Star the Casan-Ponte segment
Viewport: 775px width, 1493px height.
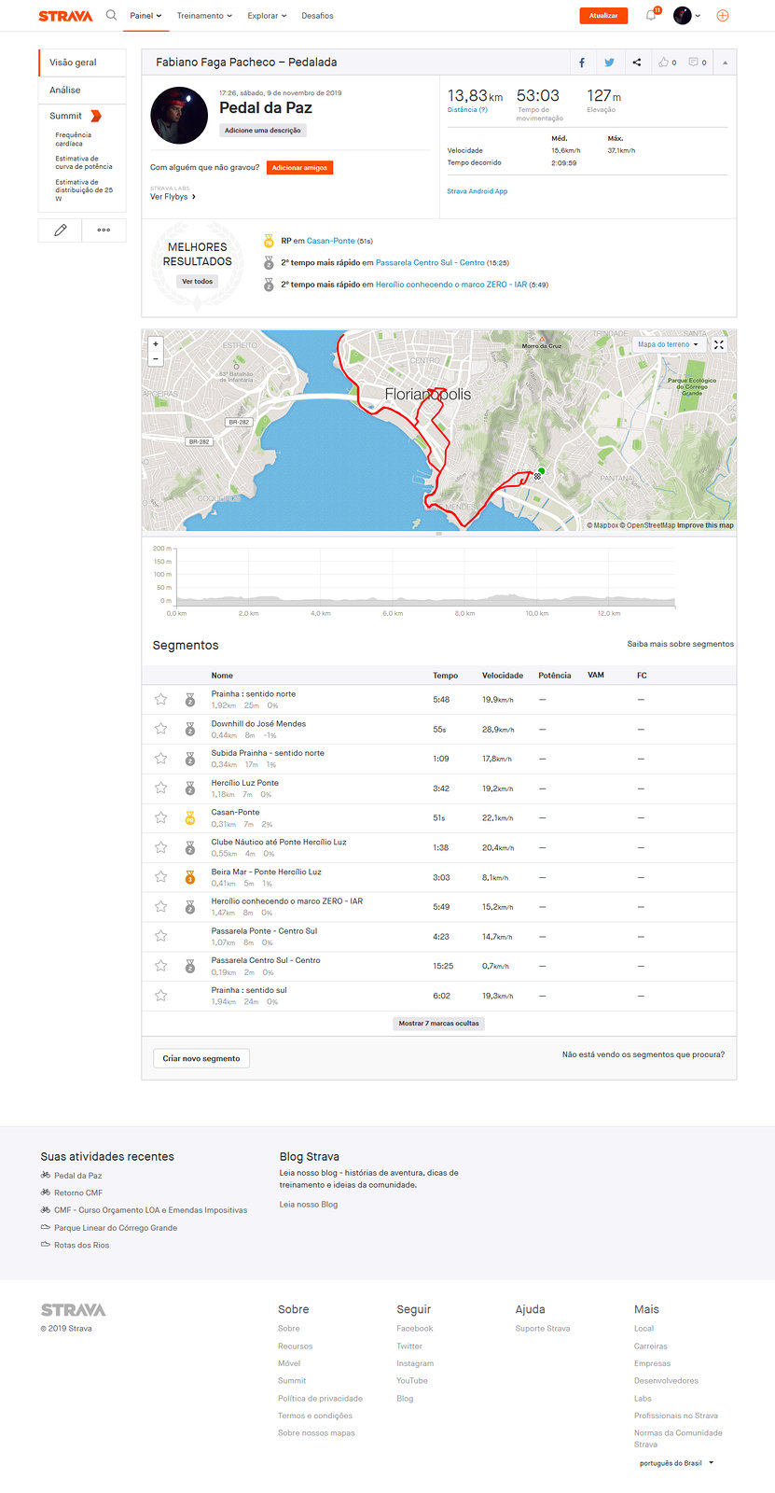pyautogui.click(x=161, y=817)
